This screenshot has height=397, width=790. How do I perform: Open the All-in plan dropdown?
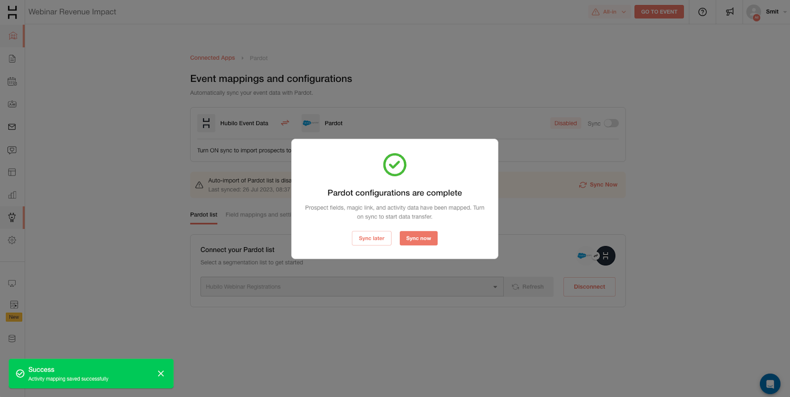(609, 12)
